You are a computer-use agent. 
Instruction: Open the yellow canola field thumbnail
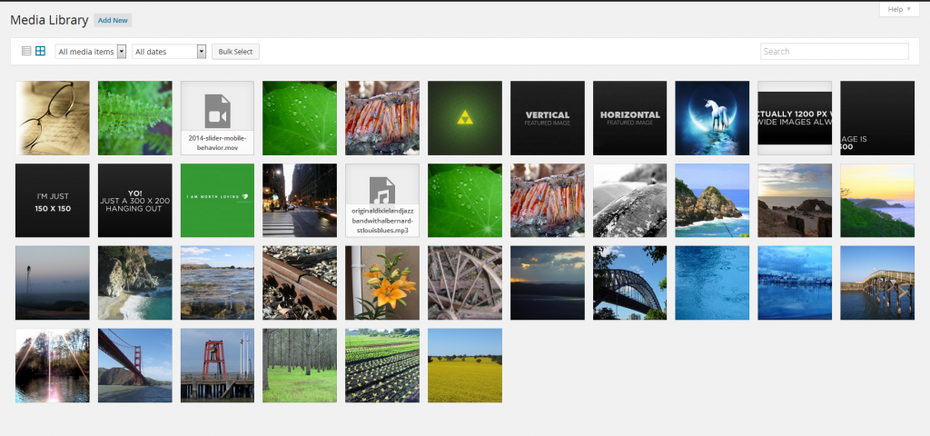tap(465, 365)
